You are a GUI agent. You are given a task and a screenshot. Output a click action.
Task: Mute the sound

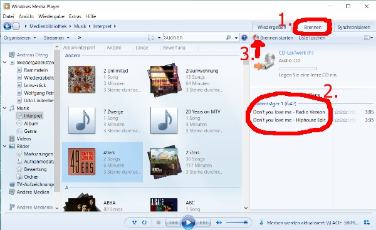tap(219, 222)
